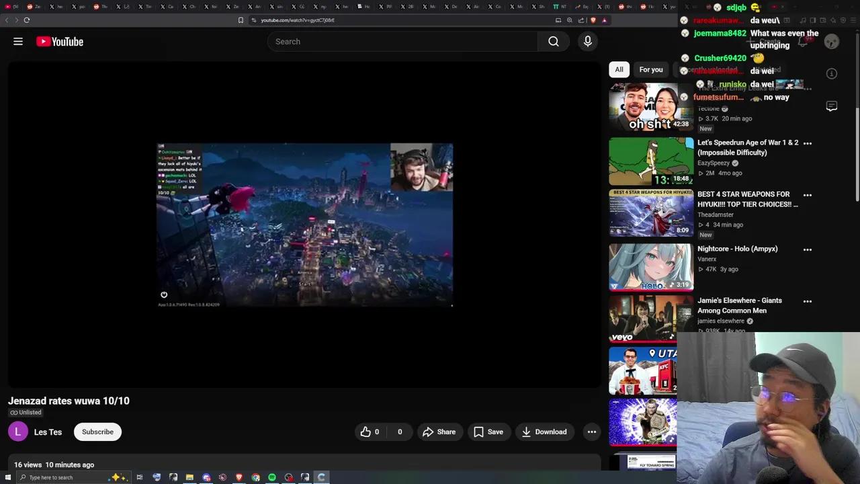Reload the page in browser toolbar
860x484 pixels.
(27, 20)
